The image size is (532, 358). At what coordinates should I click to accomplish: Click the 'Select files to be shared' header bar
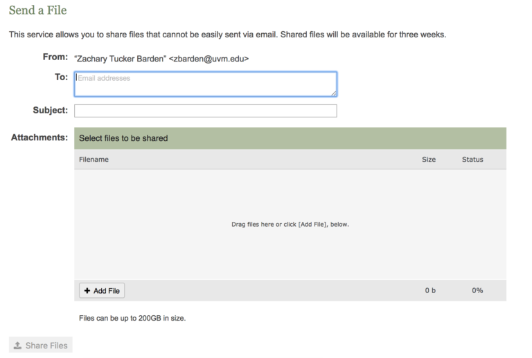coord(290,138)
